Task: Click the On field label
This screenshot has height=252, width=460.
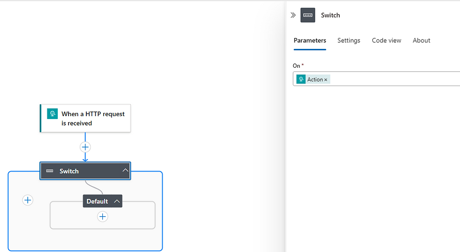Action: tap(296, 66)
